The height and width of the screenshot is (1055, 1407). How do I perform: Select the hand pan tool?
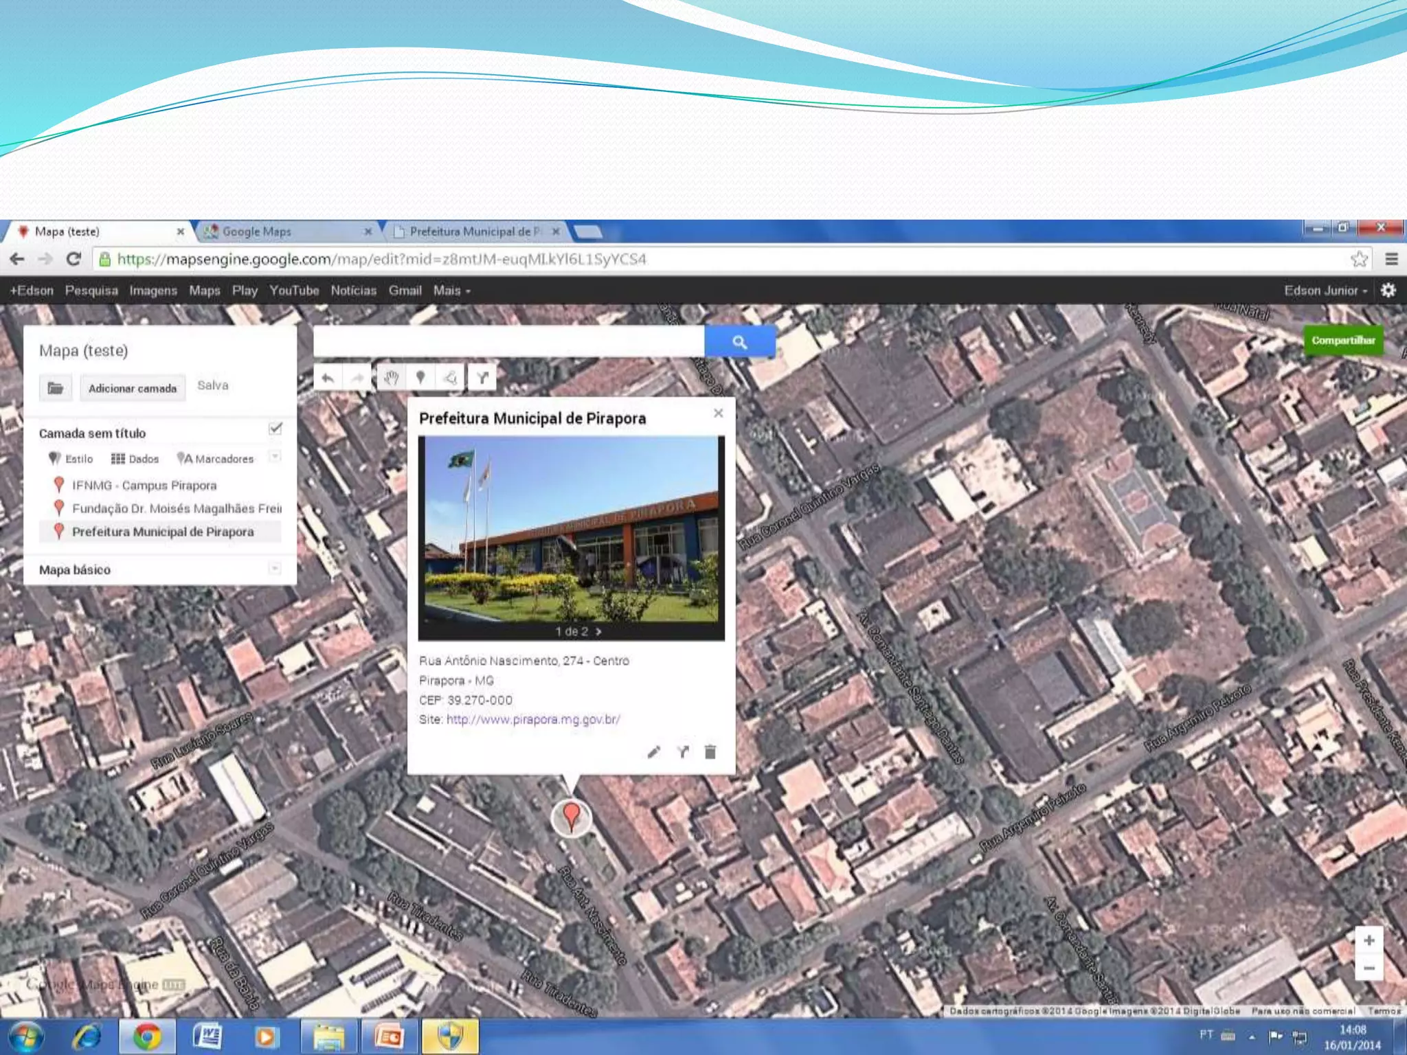click(x=391, y=378)
